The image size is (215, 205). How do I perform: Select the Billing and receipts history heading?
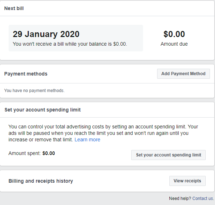[41, 181]
